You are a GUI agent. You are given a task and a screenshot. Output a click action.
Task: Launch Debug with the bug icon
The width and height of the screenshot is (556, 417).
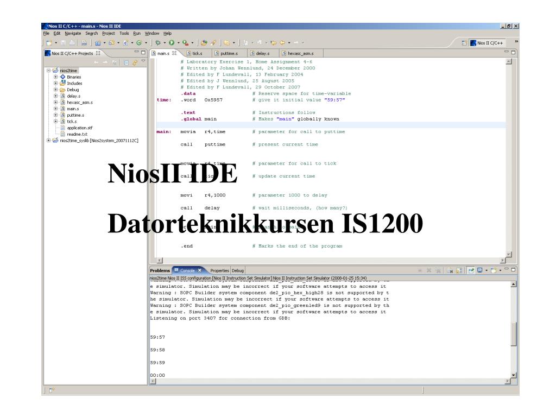click(158, 42)
